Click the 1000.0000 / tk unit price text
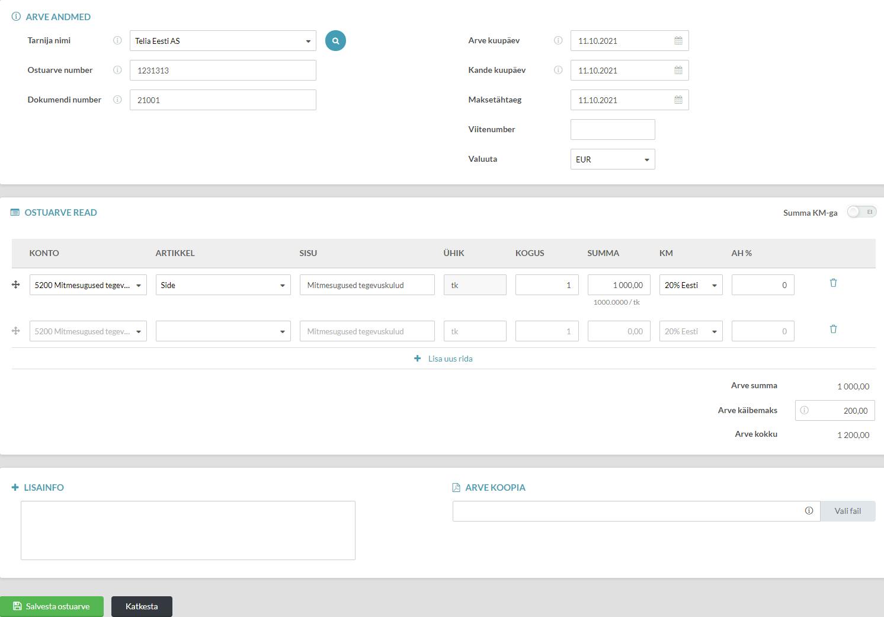The height and width of the screenshot is (617, 884). [616, 302]
